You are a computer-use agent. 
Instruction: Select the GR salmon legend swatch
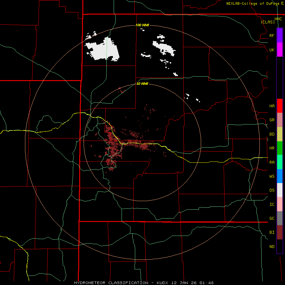[280, 120]
